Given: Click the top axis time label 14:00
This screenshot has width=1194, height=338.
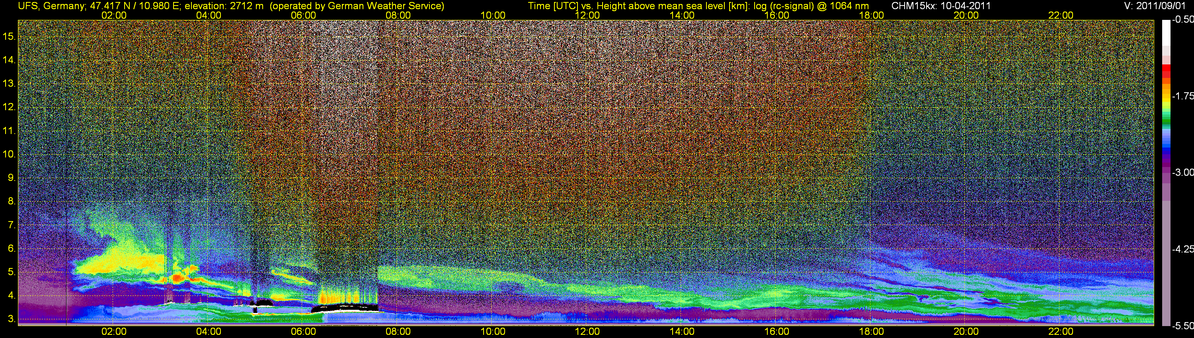Looking at the screenshot, I should [682, 15].
